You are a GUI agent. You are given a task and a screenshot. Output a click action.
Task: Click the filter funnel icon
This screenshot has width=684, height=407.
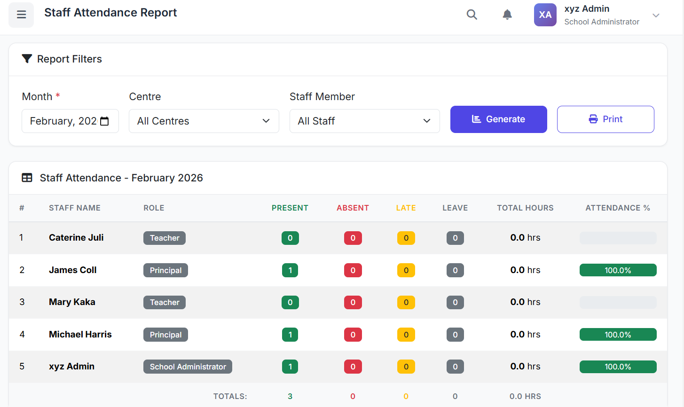pyautogui.click(x=27, y=59)
